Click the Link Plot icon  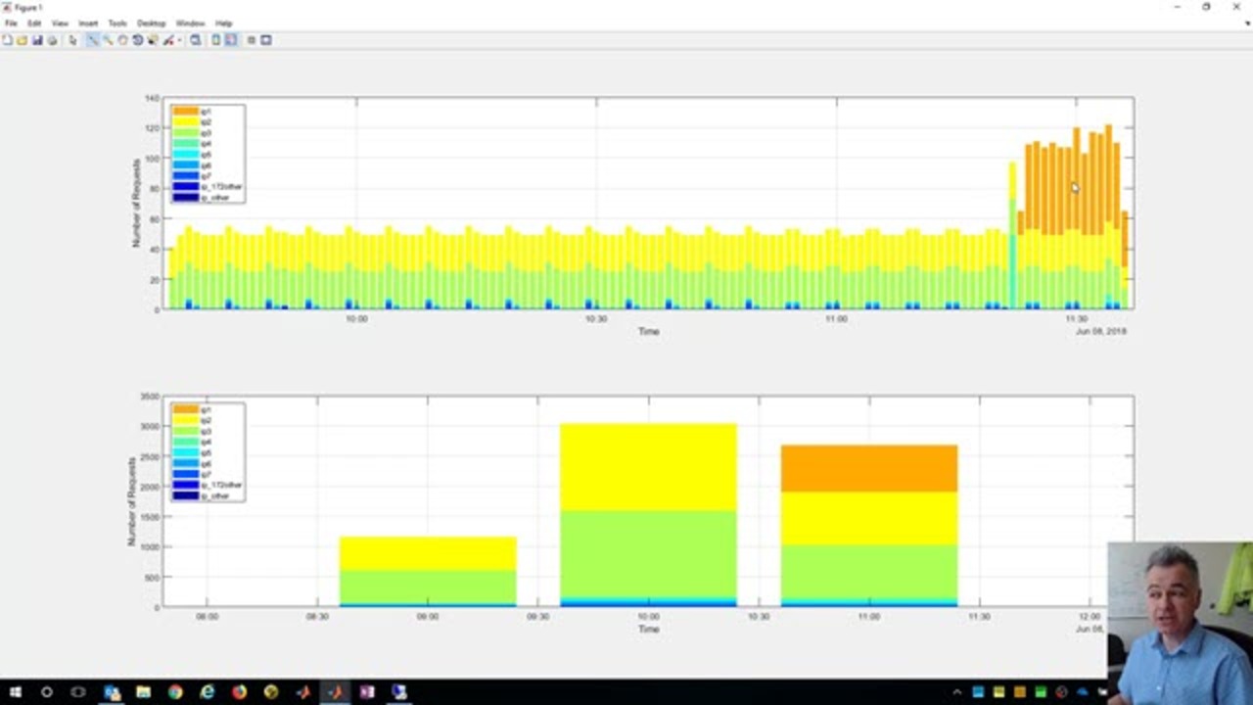196,40
